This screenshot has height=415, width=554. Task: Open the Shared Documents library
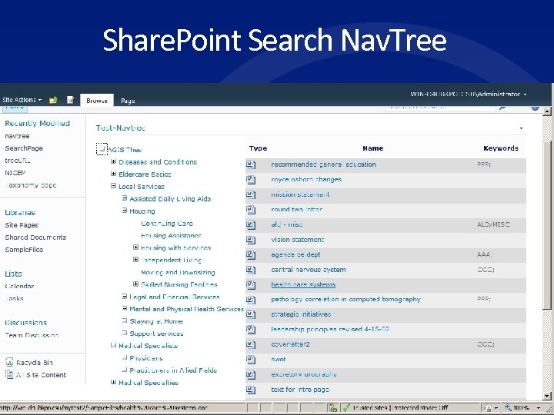click(x=35, y=237)
